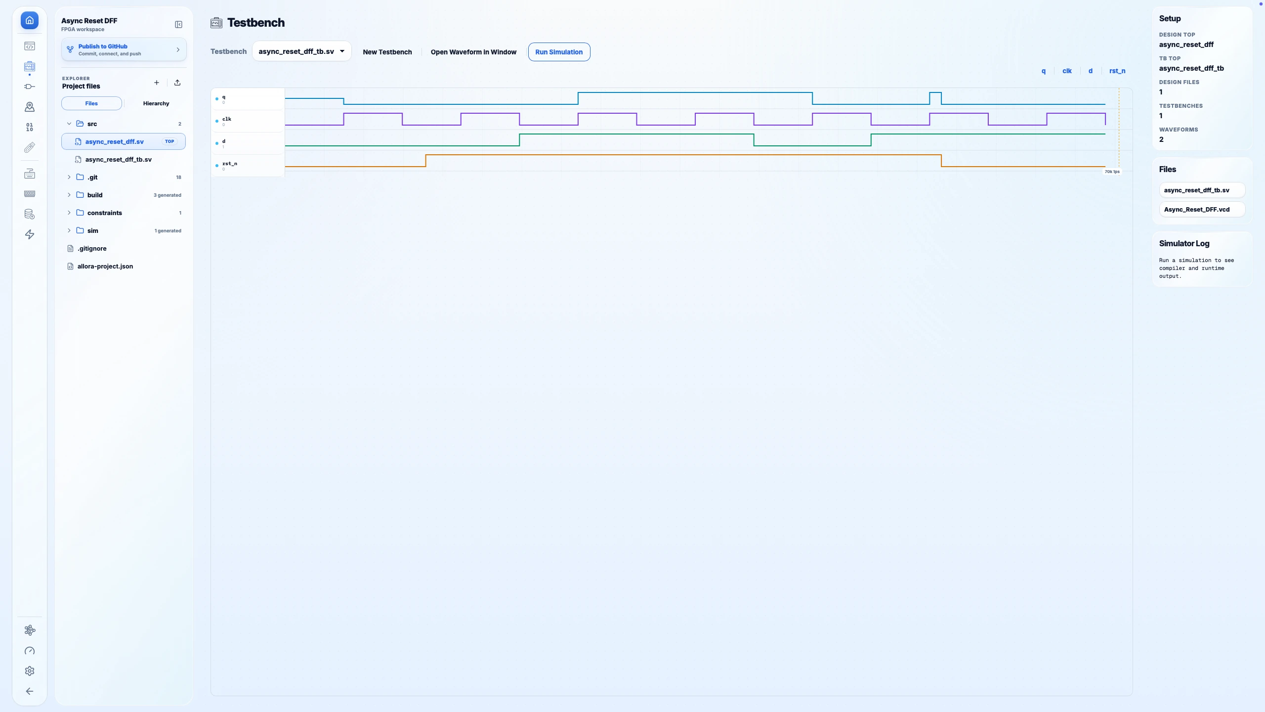The width and height of the screenshot is (1265, 712).
Task: Select the .gitignore file name
Action: point(92,249)
